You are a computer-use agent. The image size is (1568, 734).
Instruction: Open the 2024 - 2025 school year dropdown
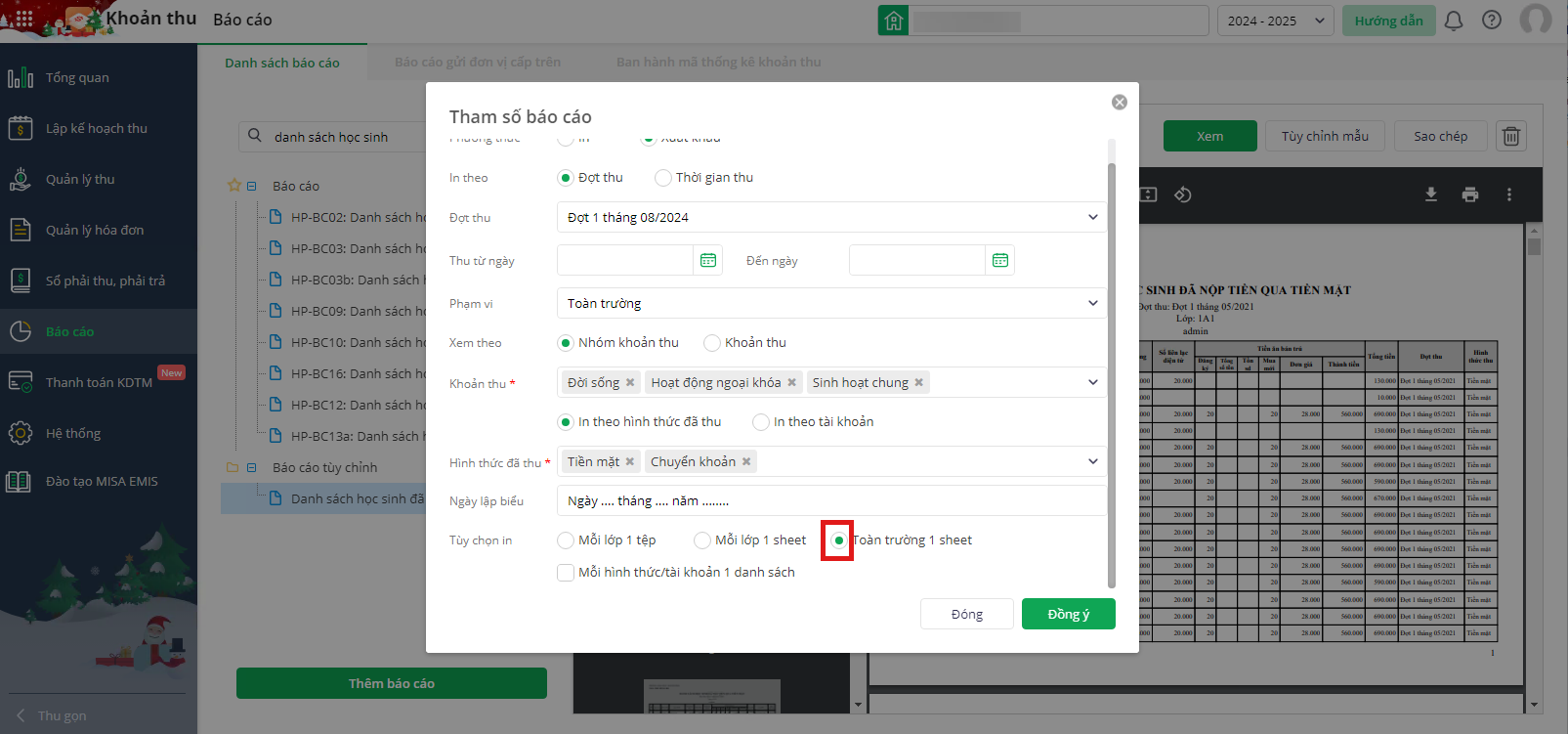click(x=1275, y=21)
